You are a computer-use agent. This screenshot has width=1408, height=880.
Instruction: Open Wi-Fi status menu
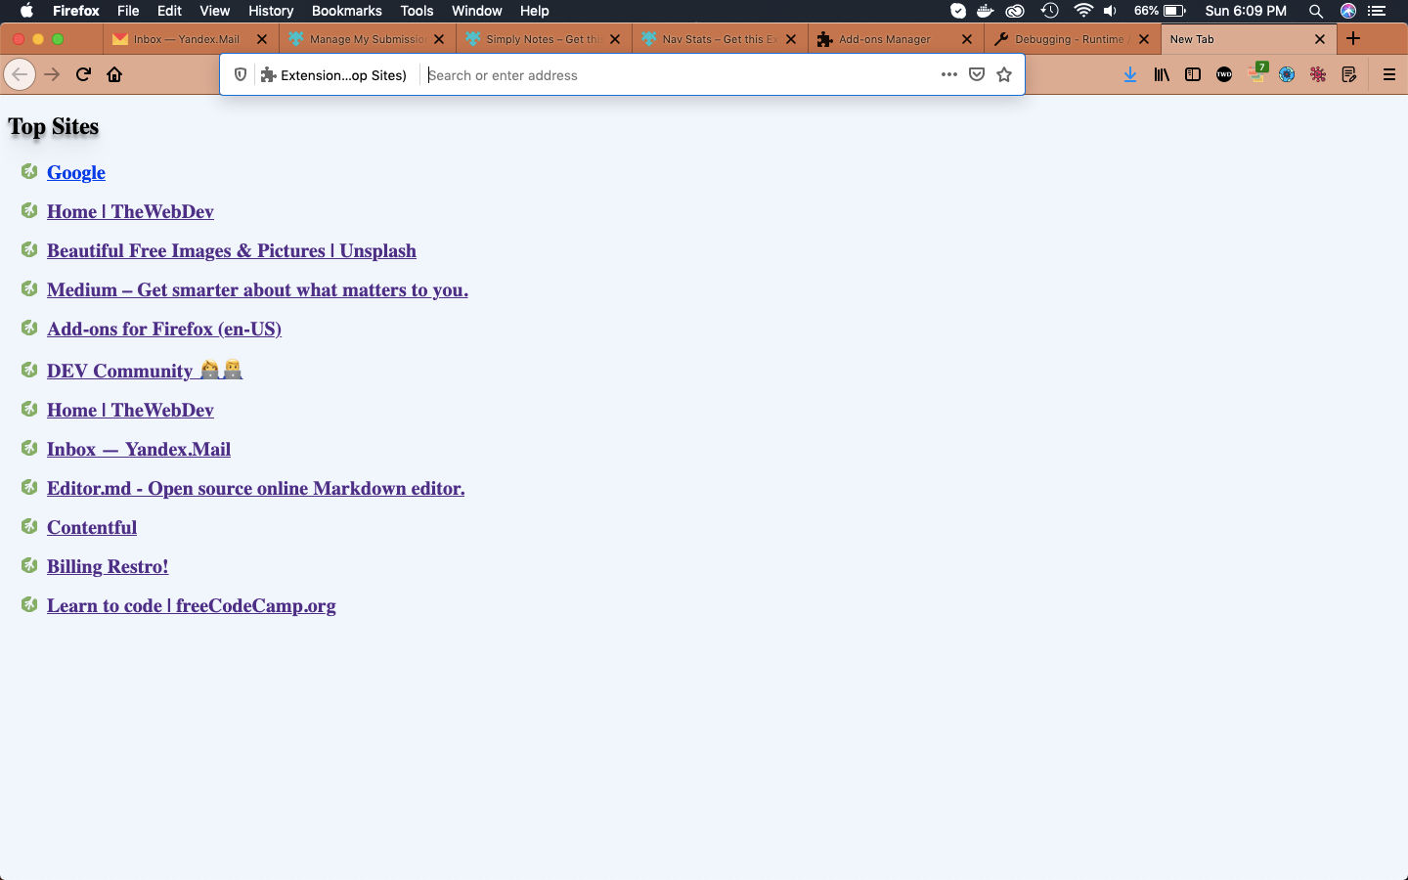(1082, 11)
